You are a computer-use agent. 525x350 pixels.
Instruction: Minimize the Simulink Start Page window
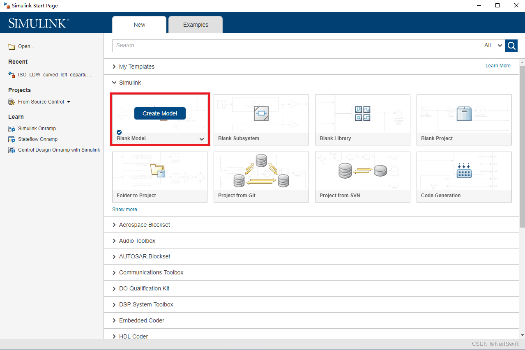pyautogui.click(x=479, y=5)
